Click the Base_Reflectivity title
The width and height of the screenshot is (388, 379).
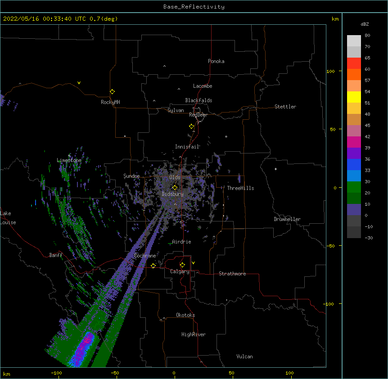click(x=194, y=7)
